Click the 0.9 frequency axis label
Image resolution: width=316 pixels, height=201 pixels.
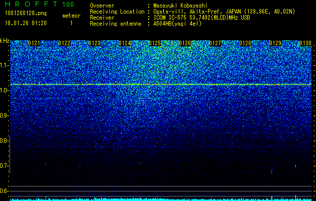tap(4, 116)
